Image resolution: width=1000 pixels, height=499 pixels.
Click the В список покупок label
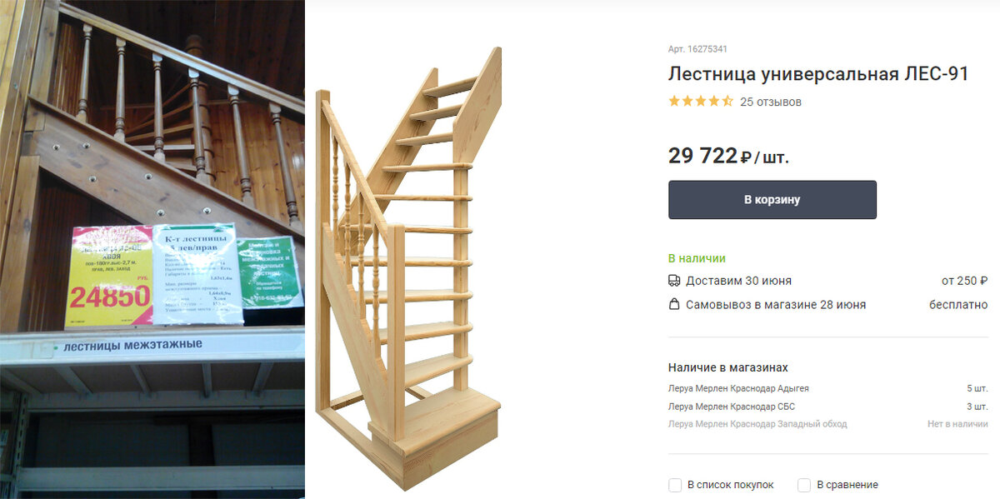(x=731, y=485)
